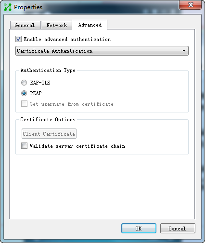
Task: Dismiss the dialog with the Cancel button
Action: tap(178, 229)
